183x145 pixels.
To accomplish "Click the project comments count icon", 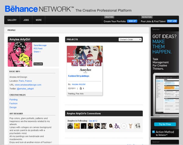I will (81, 88).
